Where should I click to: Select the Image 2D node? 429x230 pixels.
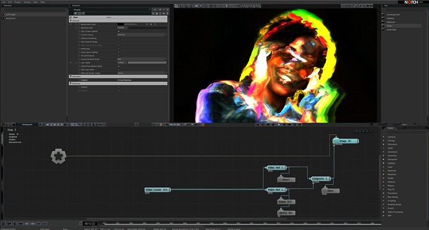[x=346, y=141]
